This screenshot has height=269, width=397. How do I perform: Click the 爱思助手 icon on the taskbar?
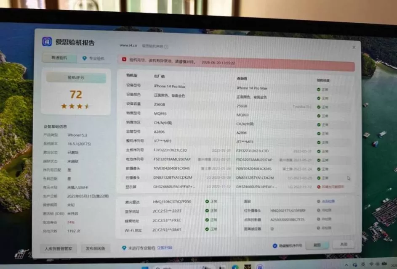pos(260,267)
